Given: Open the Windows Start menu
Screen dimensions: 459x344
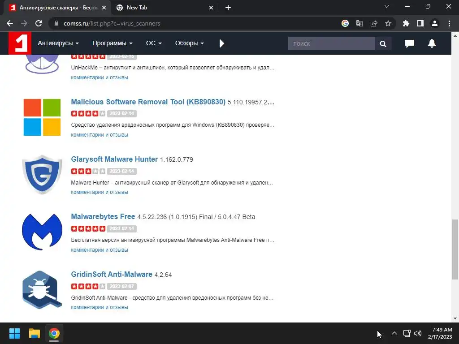Looking at the screenshot, I should point(14,333).
